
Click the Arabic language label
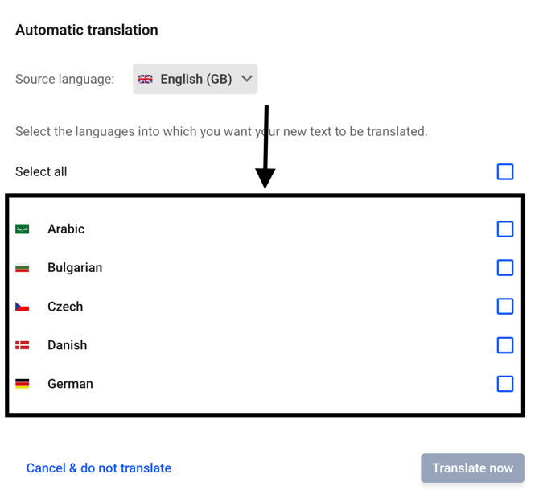click(66, 229)
